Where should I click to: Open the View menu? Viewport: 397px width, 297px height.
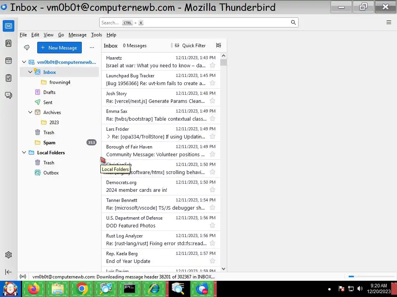(x=48, y=35)
